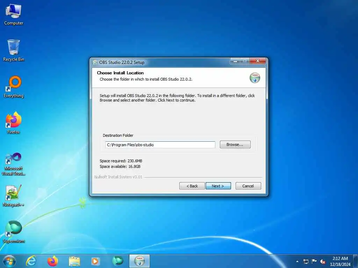Click the muted volume tray icon
The image size is (358, 268).
(x=323, y=261)
